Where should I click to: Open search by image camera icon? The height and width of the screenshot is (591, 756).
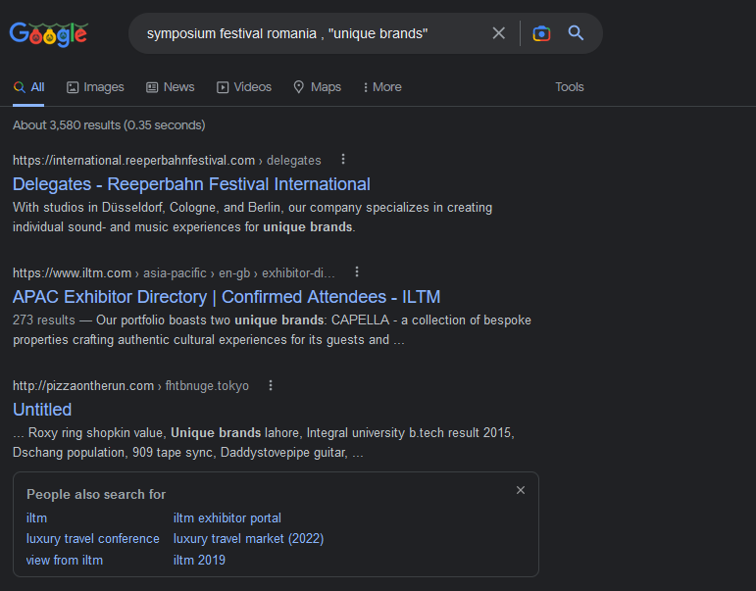(541, 33)
